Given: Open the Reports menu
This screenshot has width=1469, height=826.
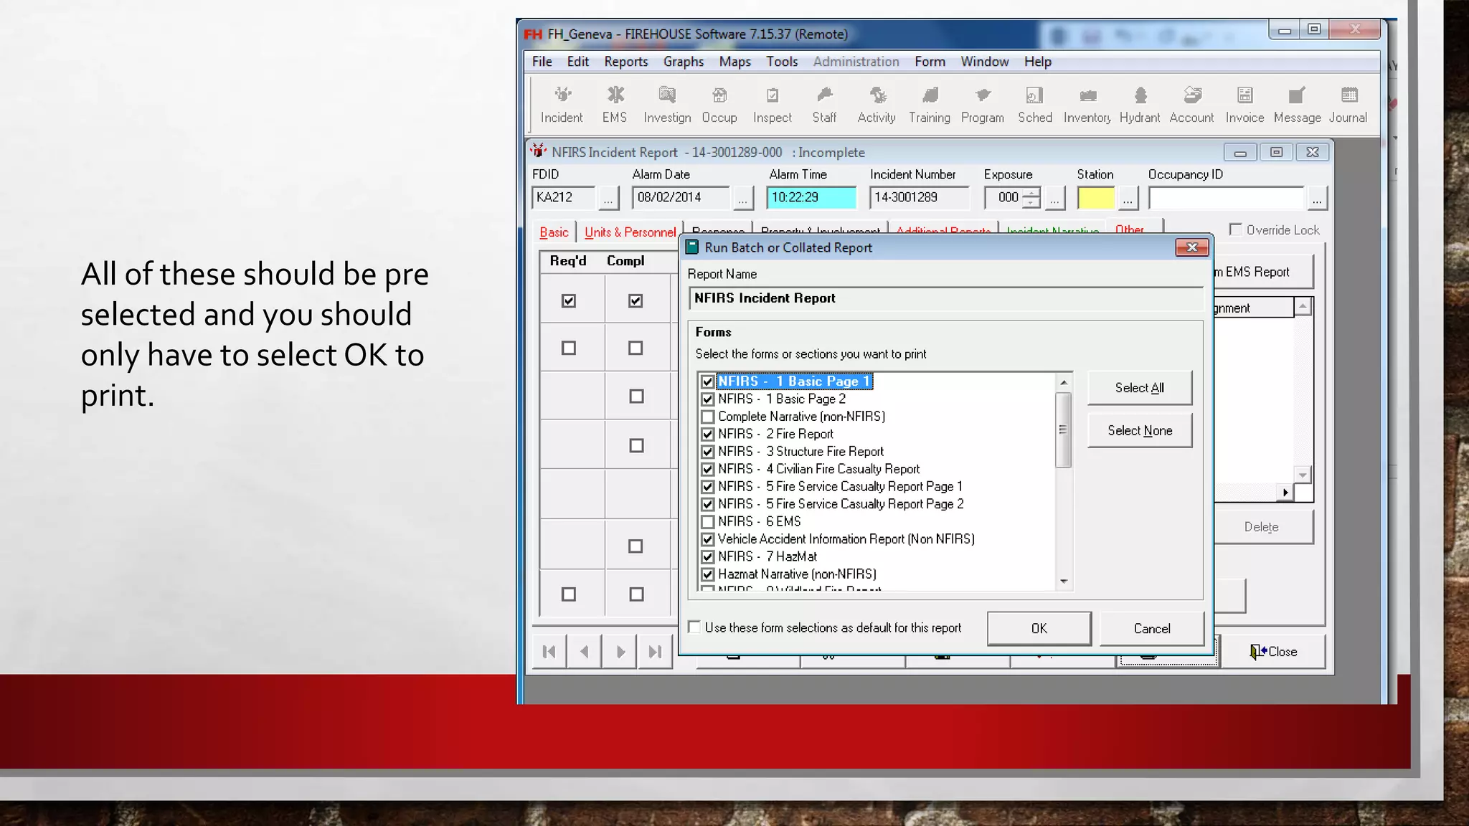Looking at the screenshot, I should 625,62.
